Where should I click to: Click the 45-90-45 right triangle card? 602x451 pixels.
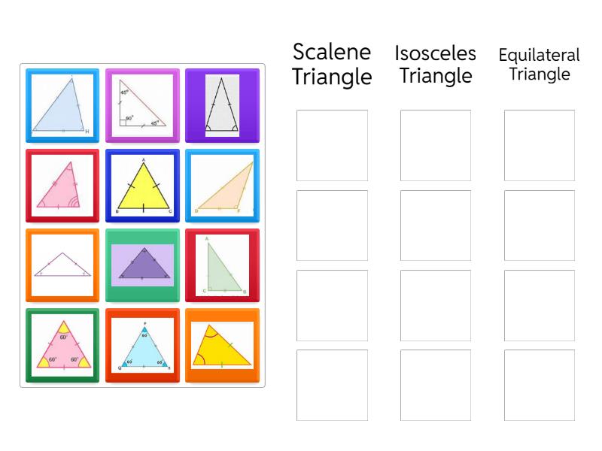[142, 106]
